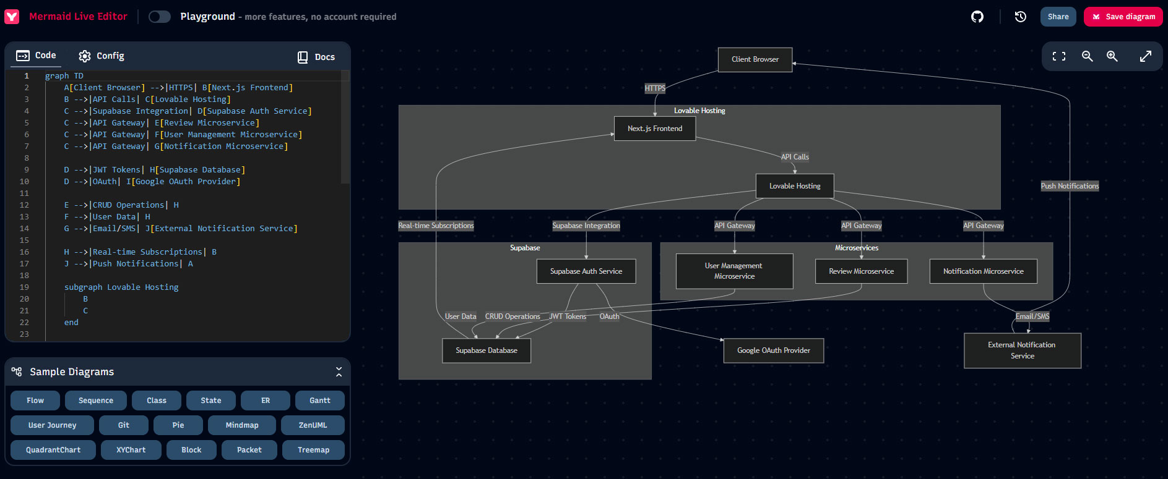Load the ER sample diagram

(x=266, y=401)
